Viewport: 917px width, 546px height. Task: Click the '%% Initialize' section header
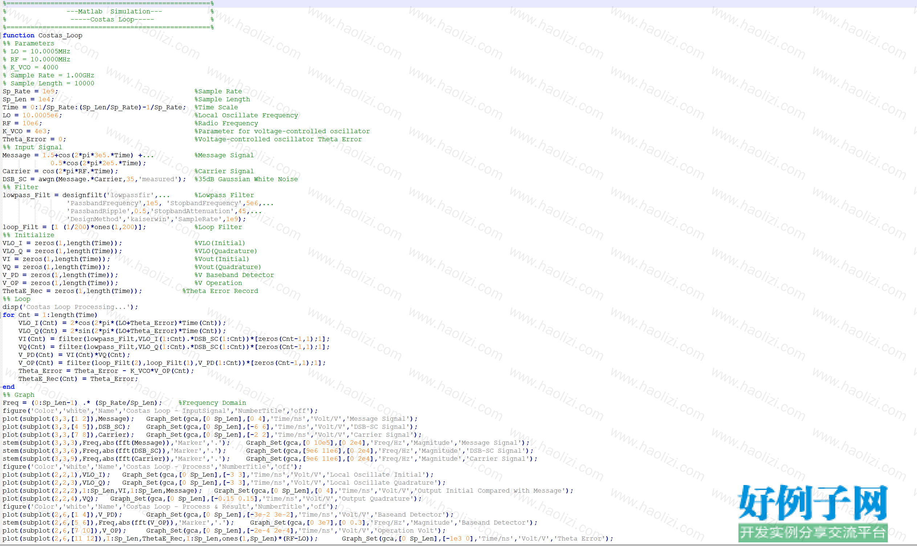pyautogui.click(x=28, y=235)
